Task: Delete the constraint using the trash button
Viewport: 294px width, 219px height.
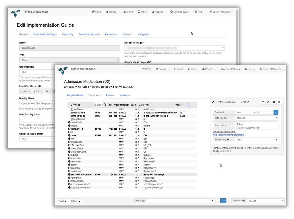Action: pyautogui.click(x=279, y=102)
